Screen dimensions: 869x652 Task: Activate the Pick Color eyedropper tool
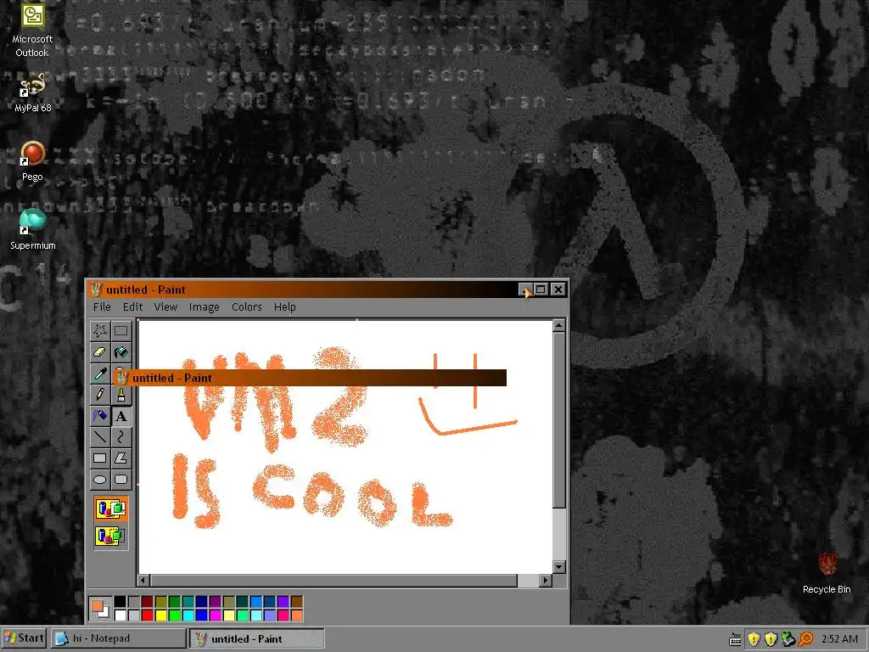(100, 374)
